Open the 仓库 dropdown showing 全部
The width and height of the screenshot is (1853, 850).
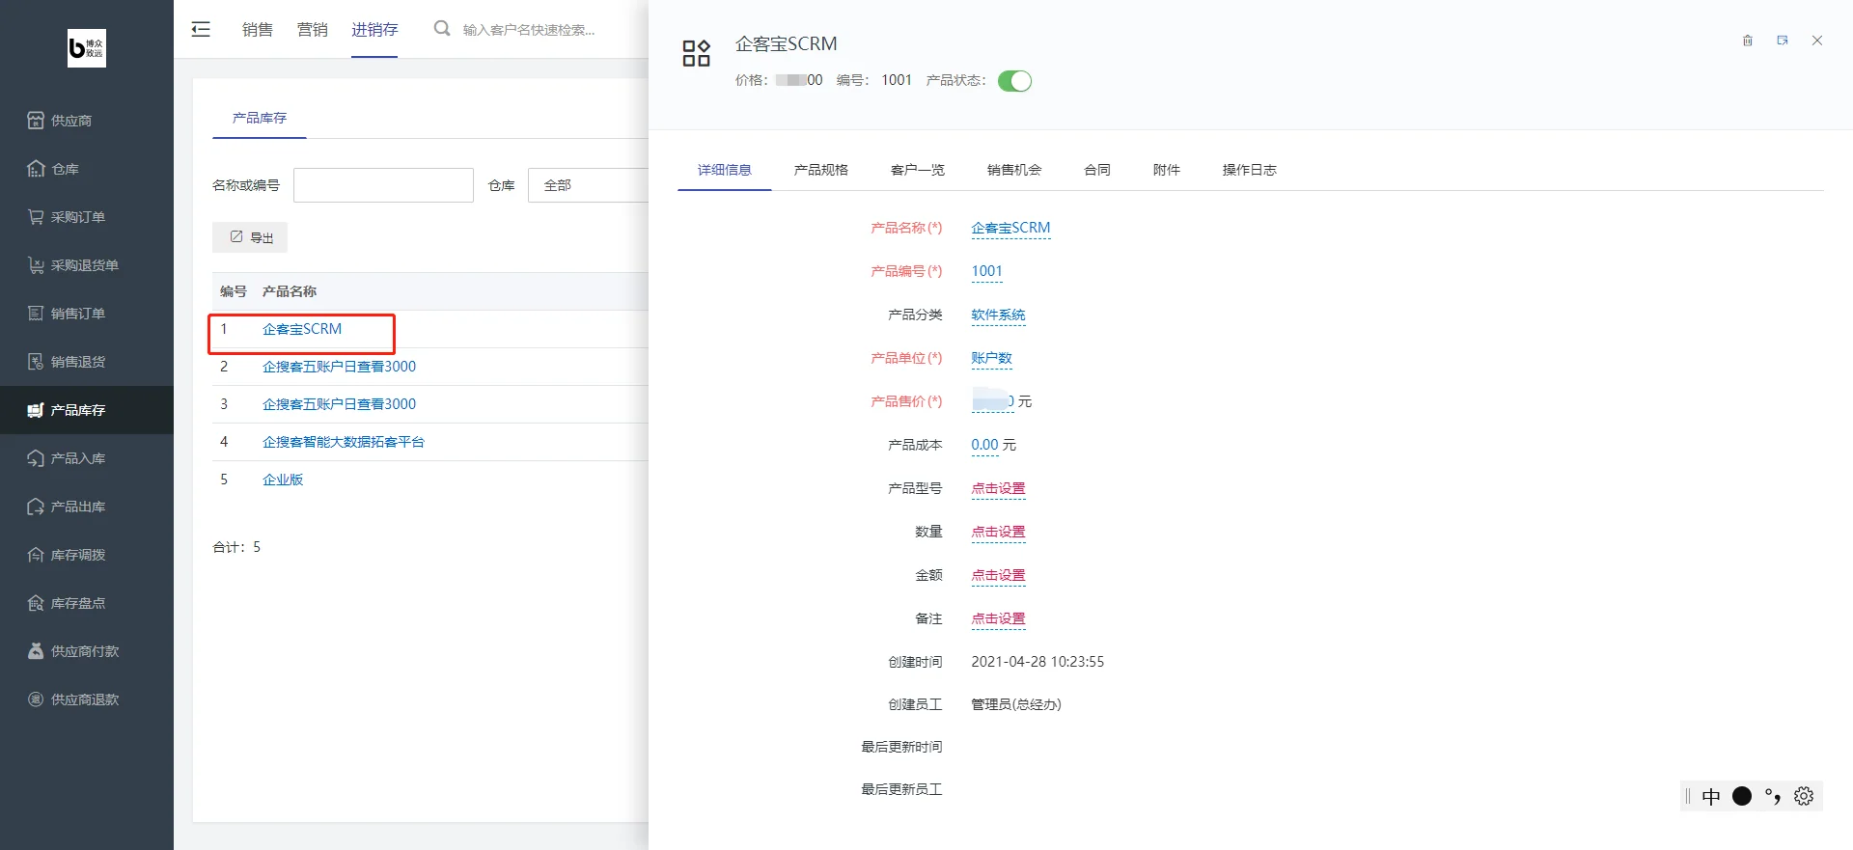point(588,185)
